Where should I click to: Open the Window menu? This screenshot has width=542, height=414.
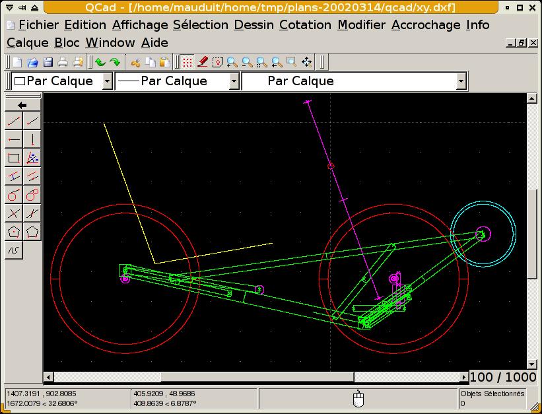point(110,43)
